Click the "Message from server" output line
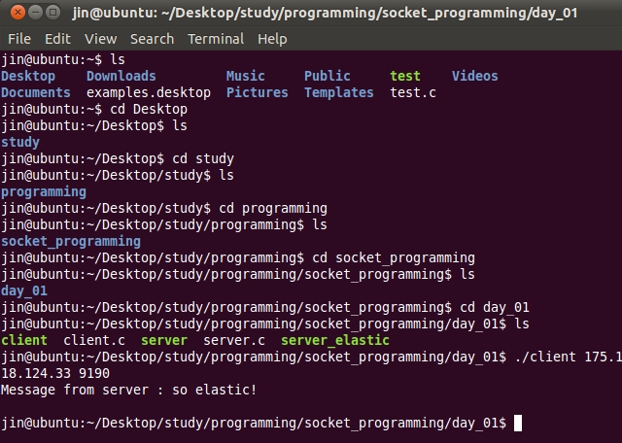The image size is (622, 443). click(129, 390)
